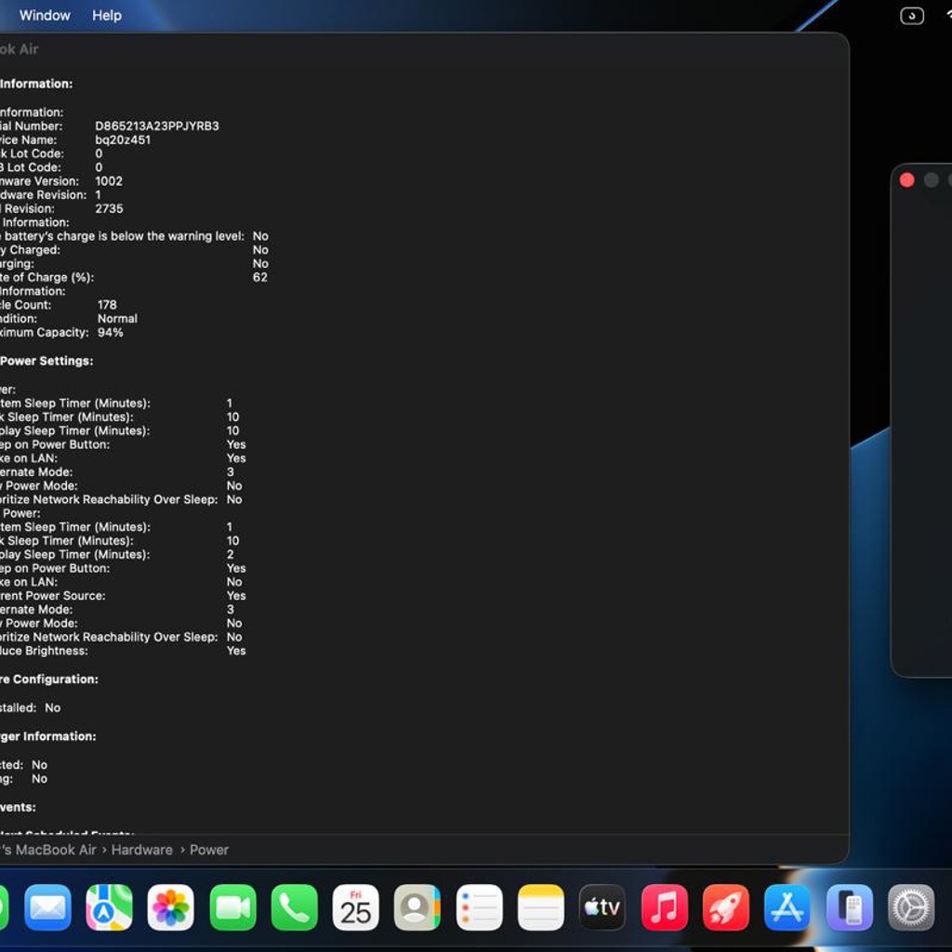This screenshot has height=952, width=952.
Task: Launch Maps from the dock
Action: tap(110, 907)
